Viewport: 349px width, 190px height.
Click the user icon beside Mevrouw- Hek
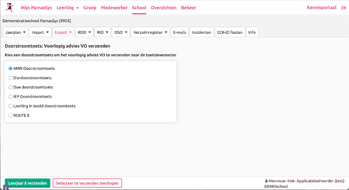(266, 181)
